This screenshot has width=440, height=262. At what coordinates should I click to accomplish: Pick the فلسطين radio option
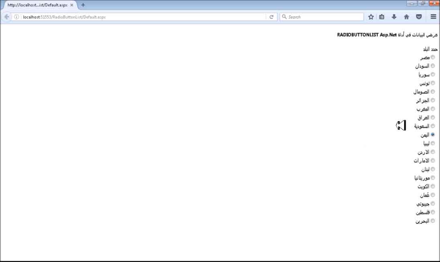[x=433, y=212]
